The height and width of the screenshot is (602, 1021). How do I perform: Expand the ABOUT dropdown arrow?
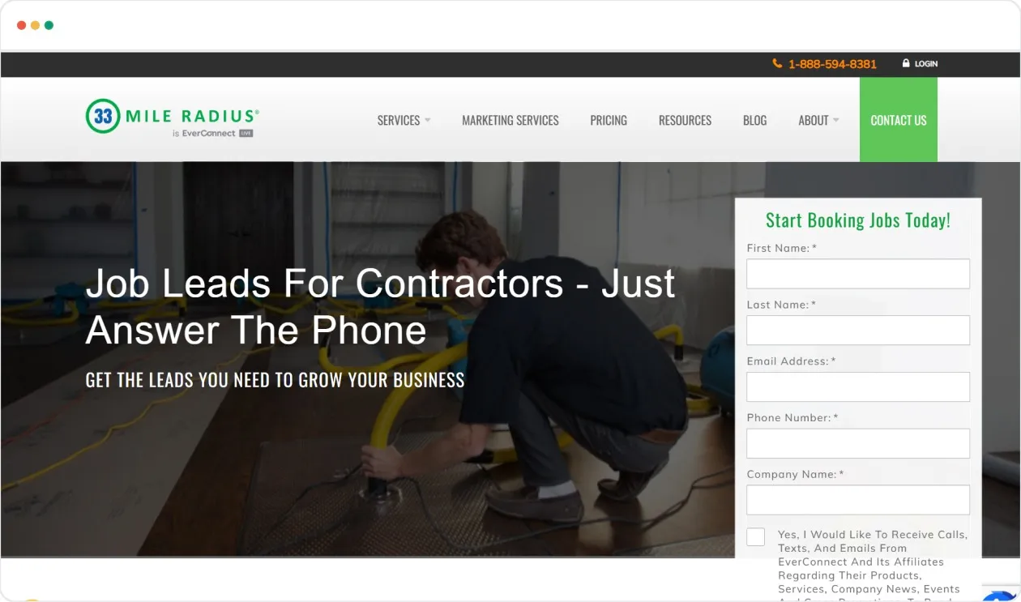tap(835, 120)
